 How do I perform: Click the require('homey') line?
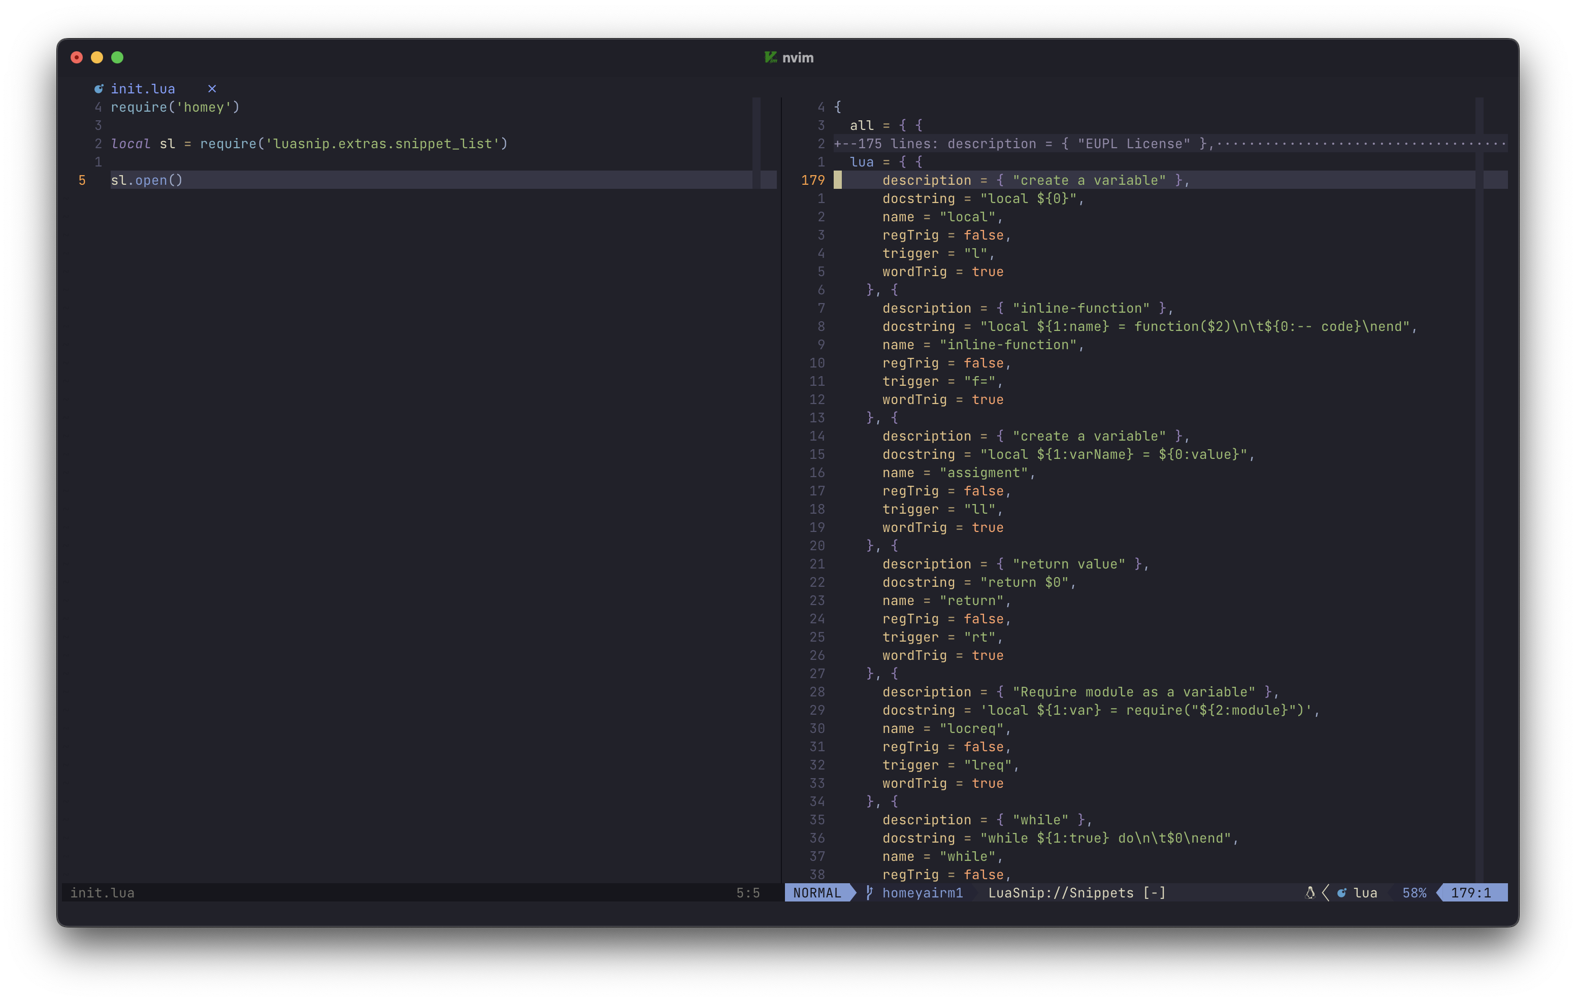point(175,107)
